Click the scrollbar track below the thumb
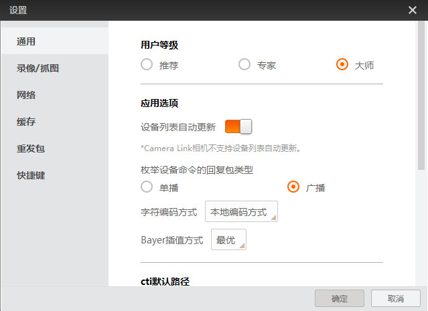This screenshot has width=428, height=311. pyautogui.click(x=421, y=227)
